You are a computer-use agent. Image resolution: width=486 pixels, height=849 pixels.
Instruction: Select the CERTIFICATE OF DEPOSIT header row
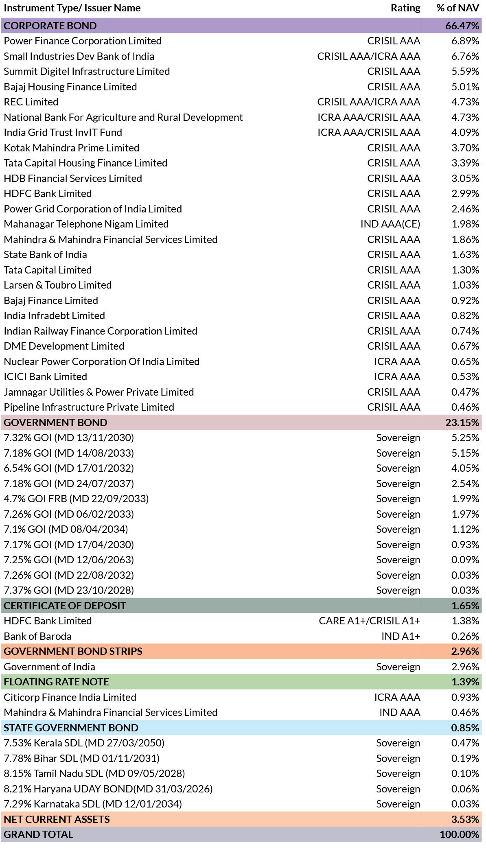[241, 606]
